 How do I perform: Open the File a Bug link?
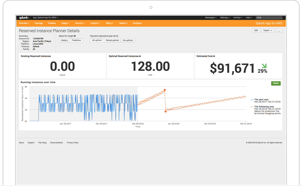(42, 143)
